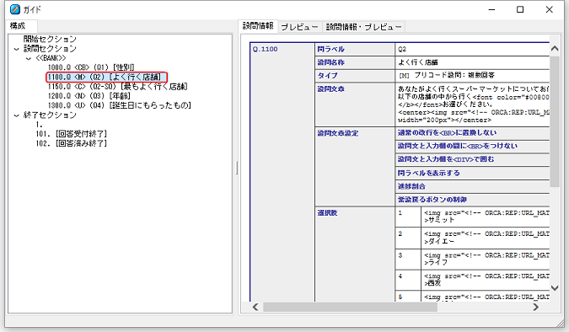Click the Q2 label value cell
569x332 pixels.
(472, 49)
